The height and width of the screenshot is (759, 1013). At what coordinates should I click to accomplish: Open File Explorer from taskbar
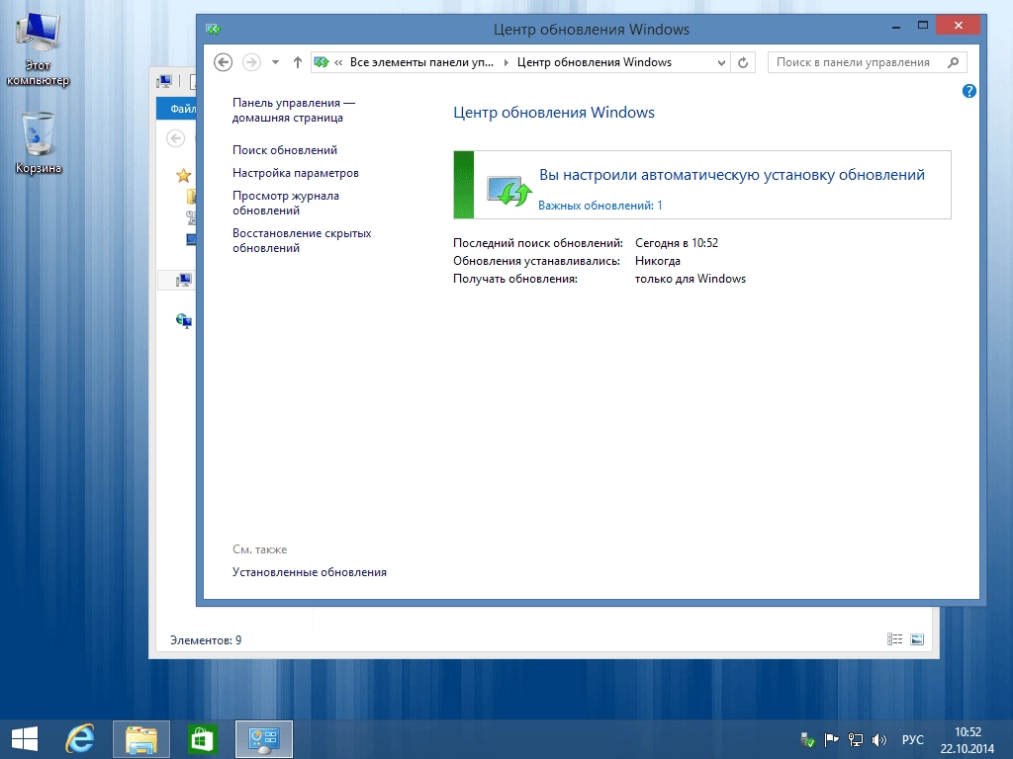[x=141, y=739]
